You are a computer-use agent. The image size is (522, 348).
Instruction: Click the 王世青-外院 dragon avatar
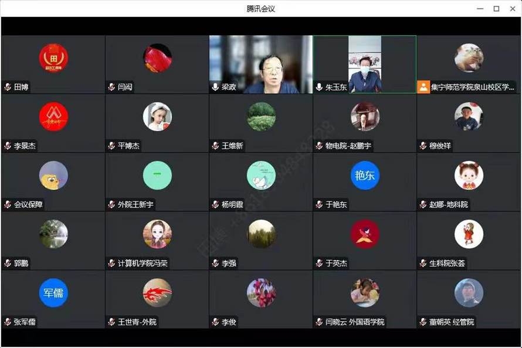157,292
